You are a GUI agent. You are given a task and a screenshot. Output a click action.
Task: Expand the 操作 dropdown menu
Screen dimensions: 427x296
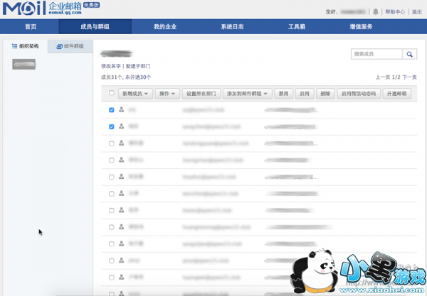[x=167, y=93]
